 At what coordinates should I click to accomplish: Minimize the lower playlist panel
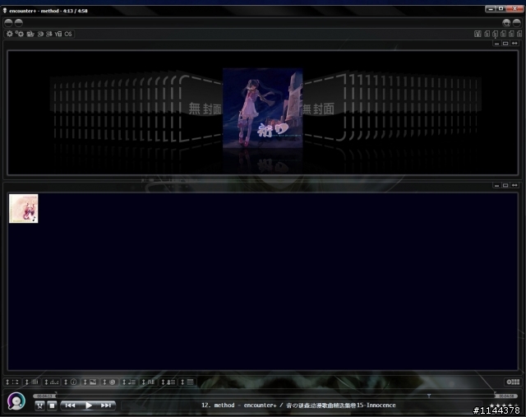click(496, 185)
